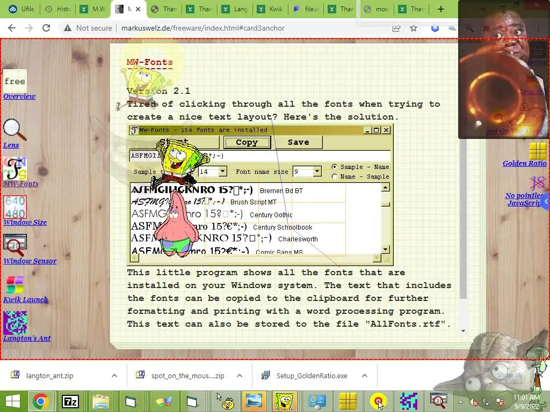Click the Overview link
550x412 pixels.
[19, 97]
